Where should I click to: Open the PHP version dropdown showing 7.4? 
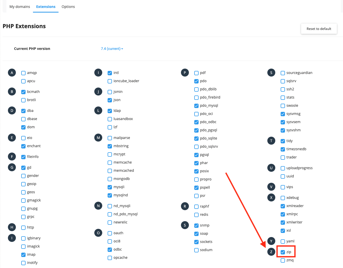coord(112,48)
